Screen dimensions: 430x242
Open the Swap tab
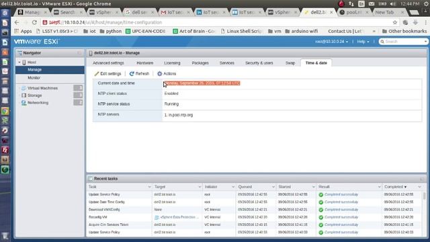tap(290, 63)
